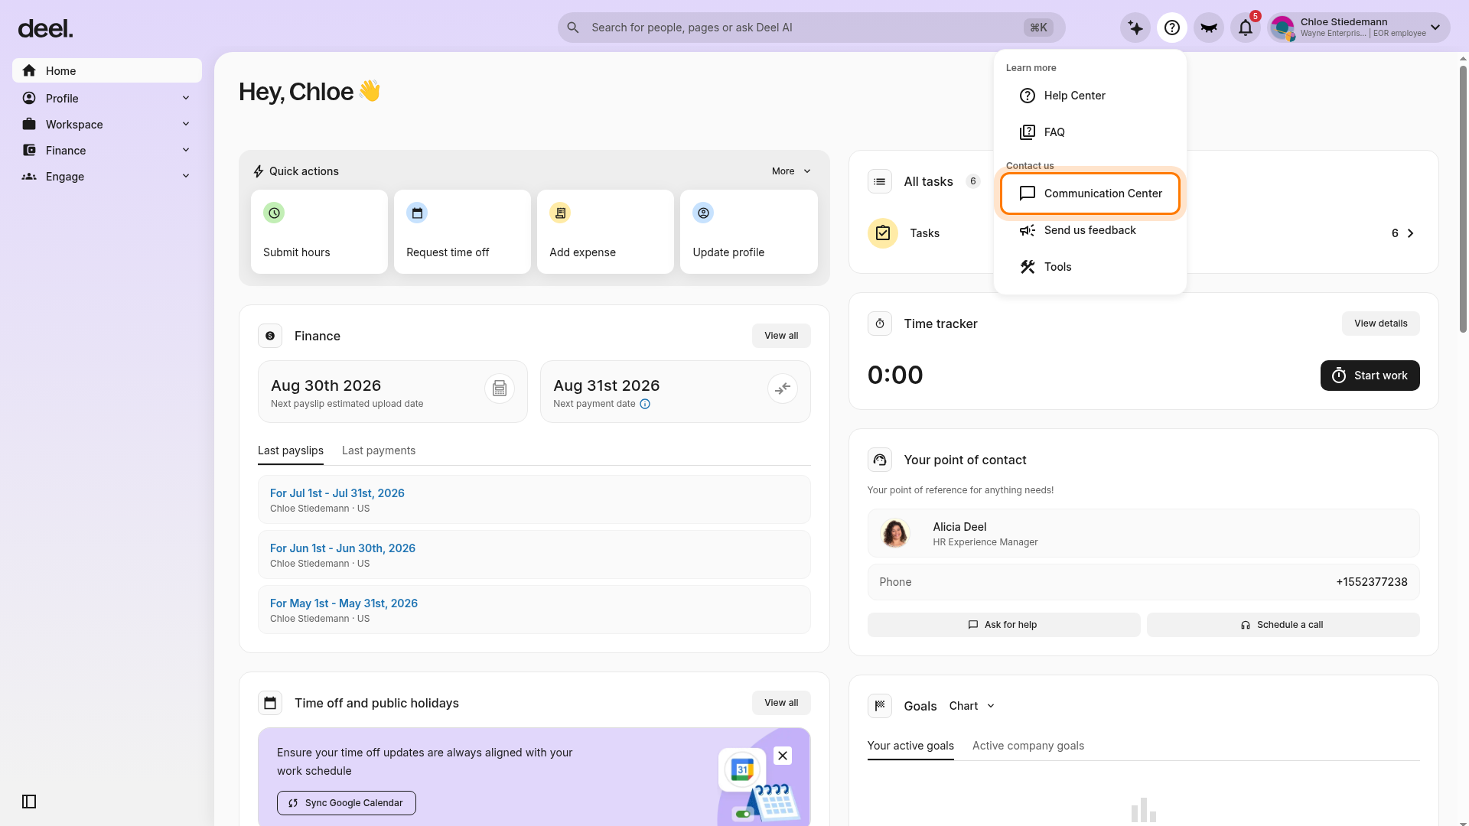
Task: Expand the Workspace sidebar section
Action: 186,124
